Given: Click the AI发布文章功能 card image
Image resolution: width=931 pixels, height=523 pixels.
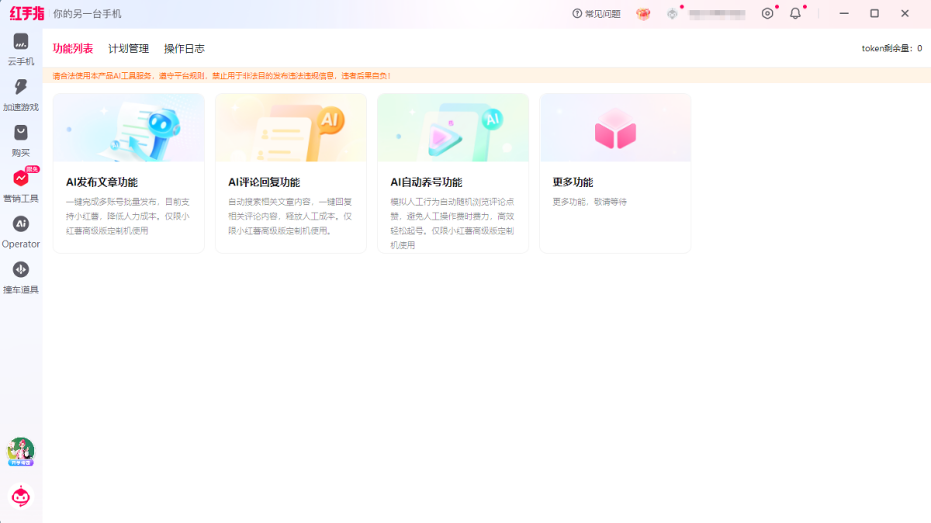Looking at the screenshot, I should [129, 128].
